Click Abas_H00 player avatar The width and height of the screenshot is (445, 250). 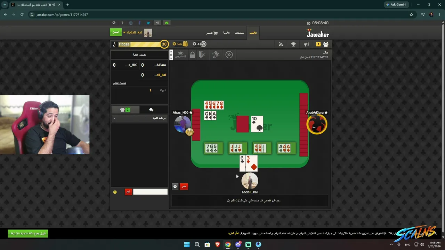point(183,124)
